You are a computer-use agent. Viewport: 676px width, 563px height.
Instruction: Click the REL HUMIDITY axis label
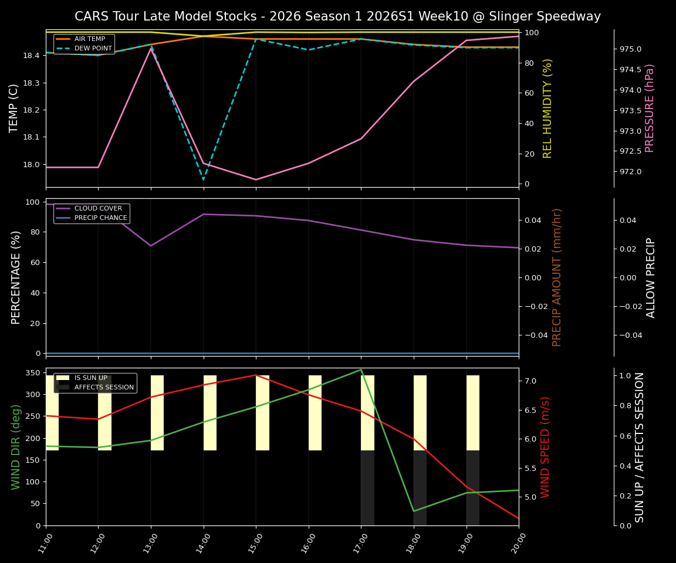[547, 108]
